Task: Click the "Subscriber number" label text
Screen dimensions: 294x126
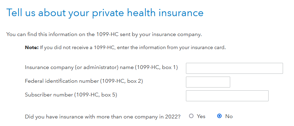Action: click(x=49, y=95)
